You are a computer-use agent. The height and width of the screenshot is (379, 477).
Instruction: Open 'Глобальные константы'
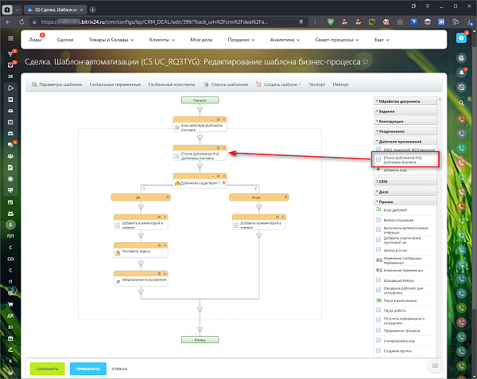(x=172, y=84)
